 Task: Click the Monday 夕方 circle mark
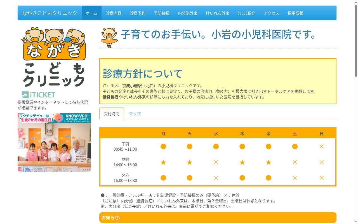point(163,178)
